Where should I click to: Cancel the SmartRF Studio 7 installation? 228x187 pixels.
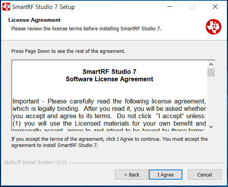[205, 175]
